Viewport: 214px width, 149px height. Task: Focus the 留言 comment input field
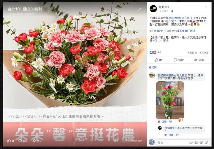[172, 143]
